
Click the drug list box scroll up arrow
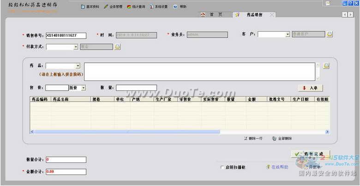tap(318, 65)
